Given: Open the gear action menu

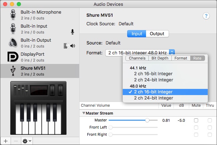Looking at the screenshot, I should (26, 141).
